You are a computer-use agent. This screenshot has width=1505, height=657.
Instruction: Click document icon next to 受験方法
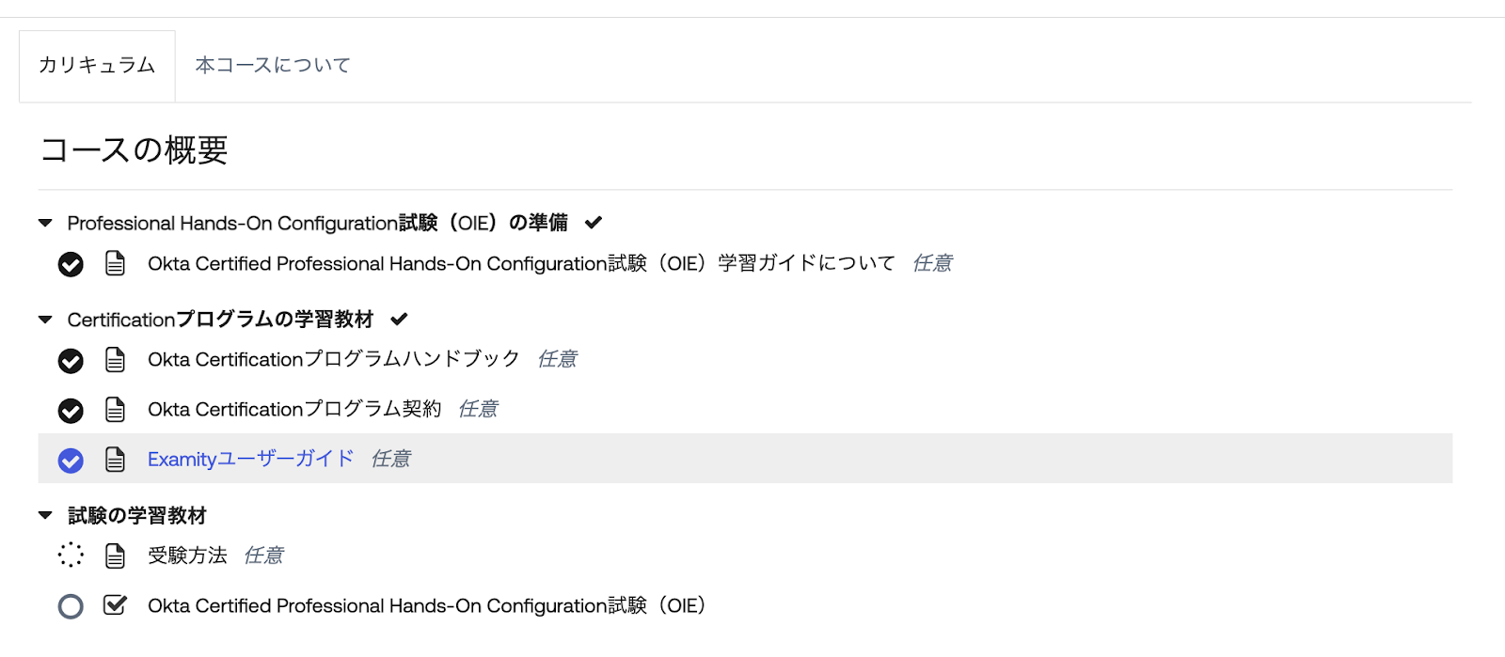tap(115, 556)
